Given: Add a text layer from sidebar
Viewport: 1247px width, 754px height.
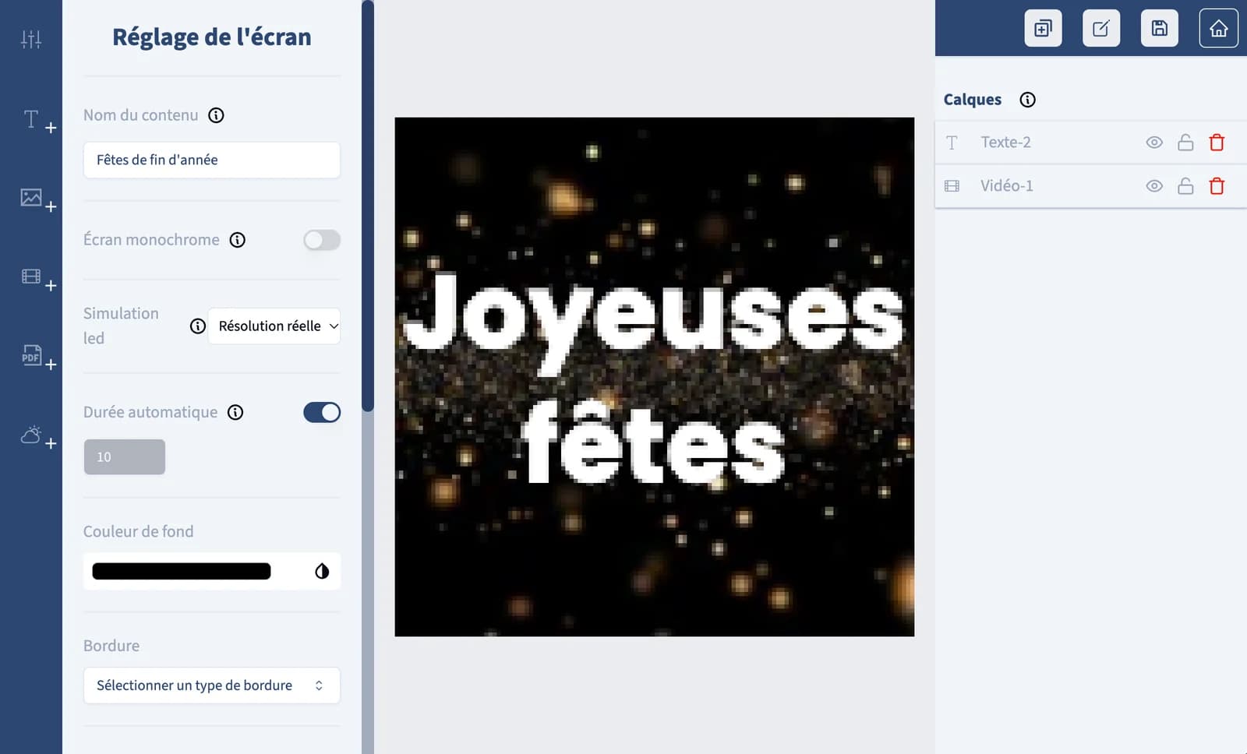Looking at the screenshot, I should pos(38,121).
